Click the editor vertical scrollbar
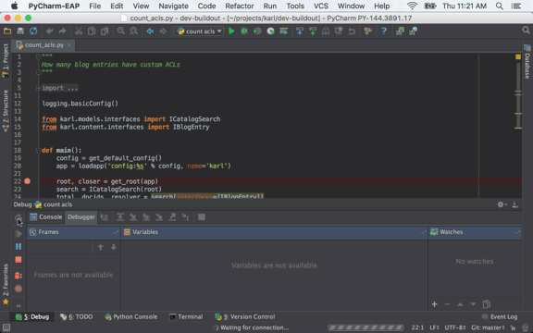This screenshot has height=333, width=533. 518,95
